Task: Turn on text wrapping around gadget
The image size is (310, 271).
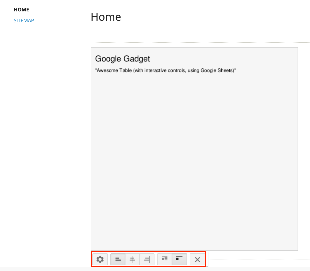Action: tap(165, 259)
